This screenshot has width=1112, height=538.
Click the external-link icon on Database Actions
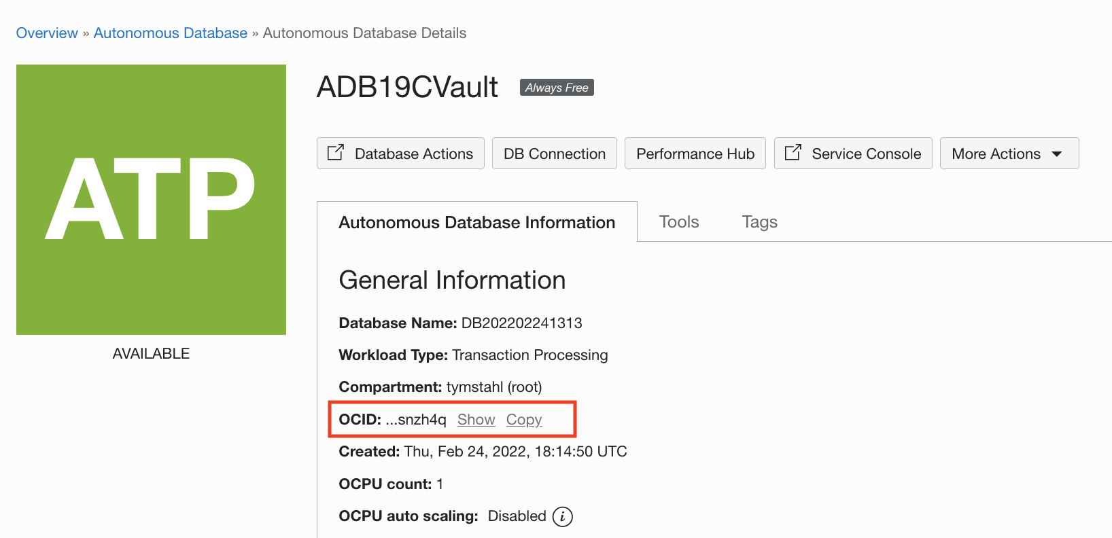click(x=336, y=153)
